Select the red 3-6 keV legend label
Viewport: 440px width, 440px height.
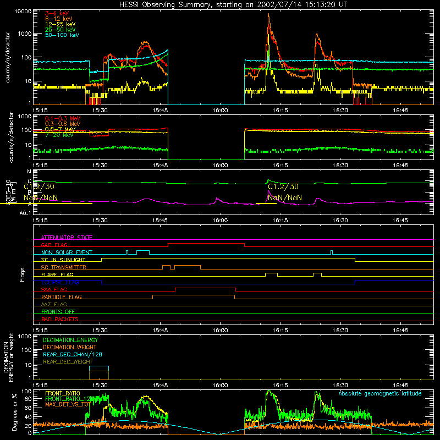(x=57, y=13)
